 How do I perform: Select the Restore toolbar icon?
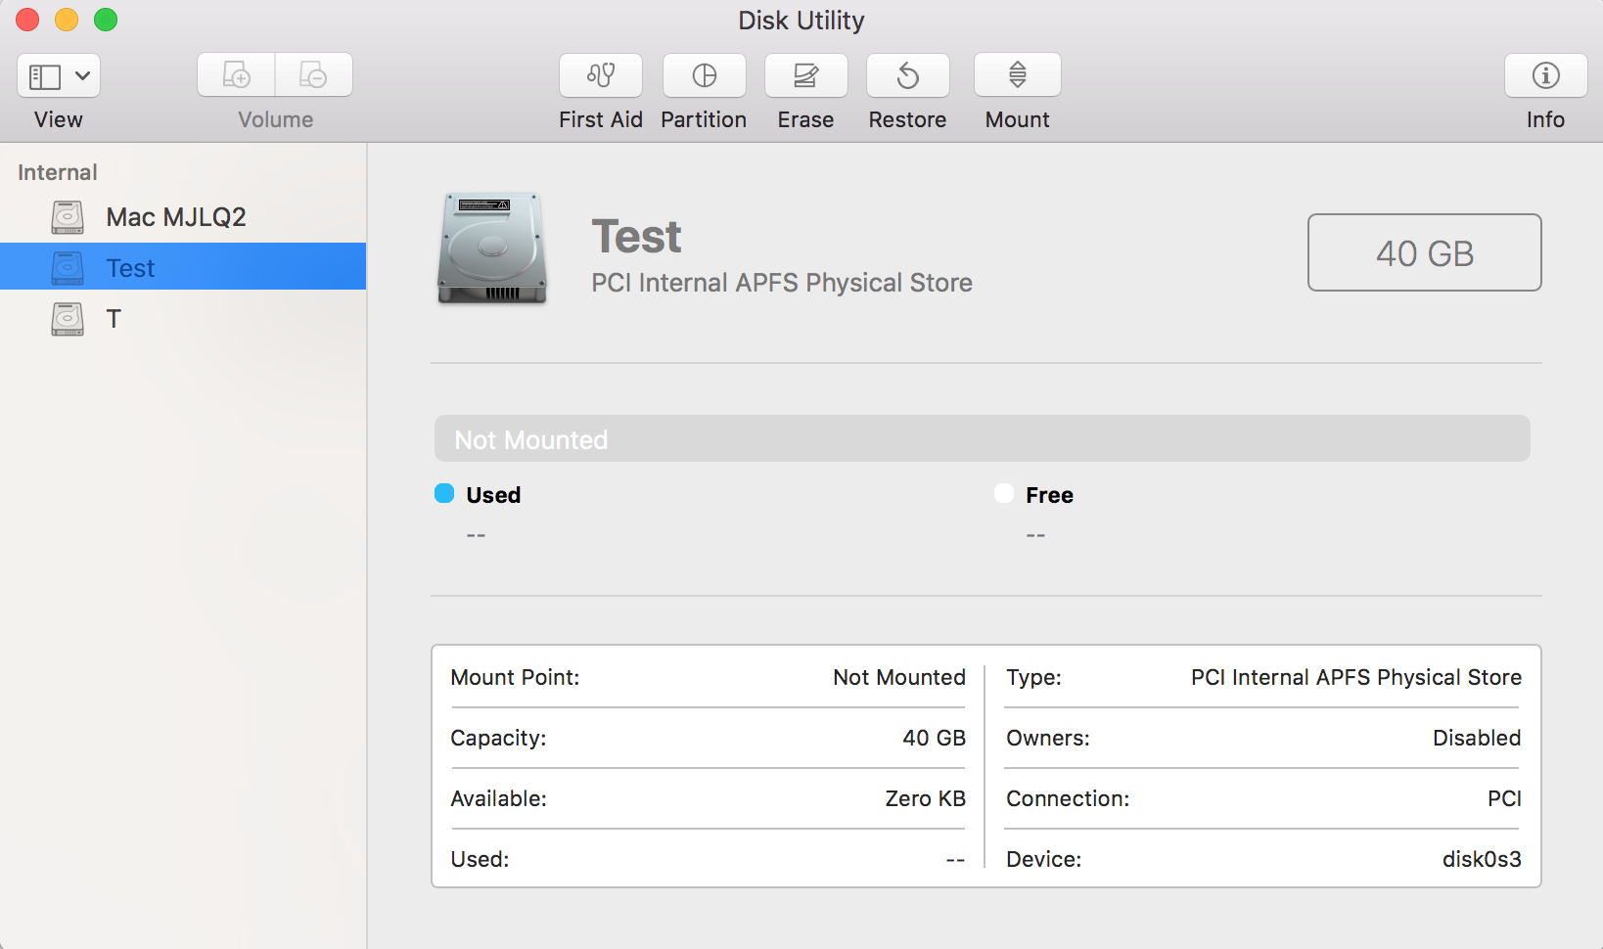(x=907, y=76)
